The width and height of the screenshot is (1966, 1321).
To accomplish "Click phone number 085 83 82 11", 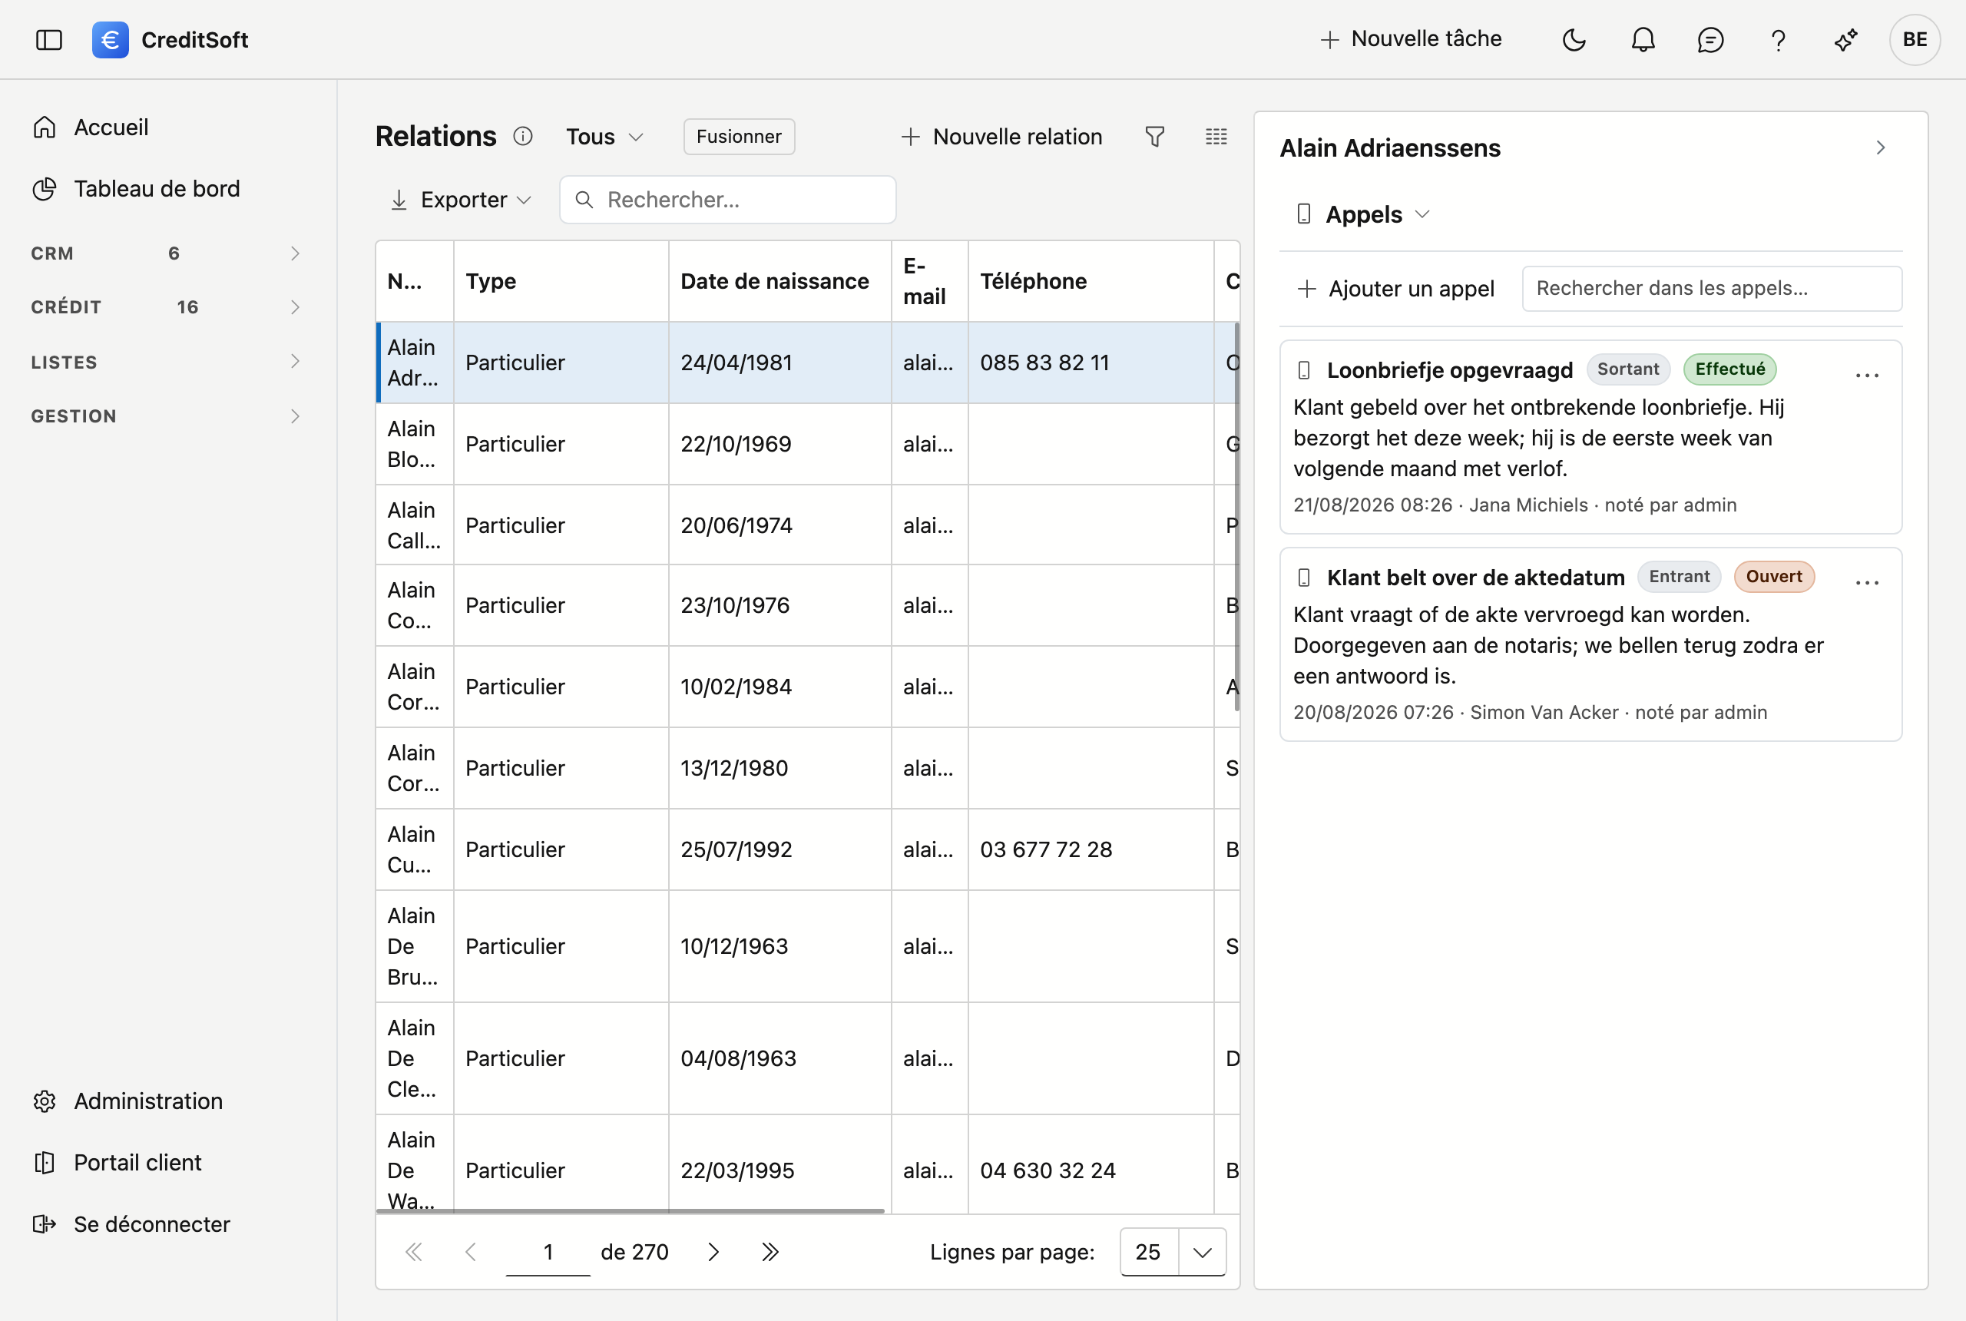I will click(x=1044, y=363).
